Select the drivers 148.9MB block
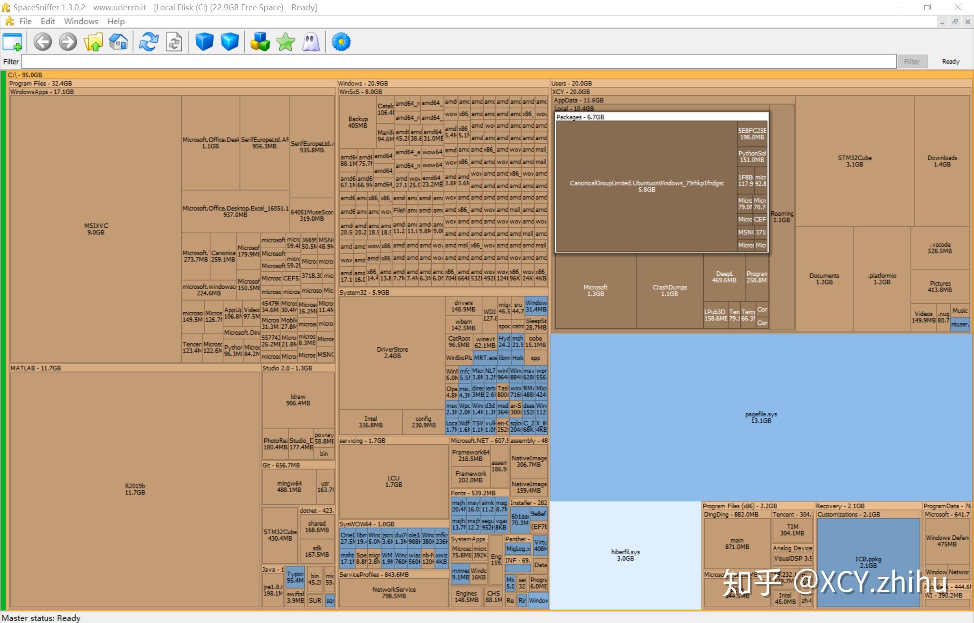This screenshot has width=974, height=623. pyautogui.click(x=463, y=306)
